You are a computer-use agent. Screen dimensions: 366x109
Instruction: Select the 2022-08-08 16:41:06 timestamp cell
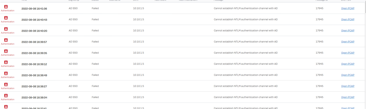(x=34, y=9)
